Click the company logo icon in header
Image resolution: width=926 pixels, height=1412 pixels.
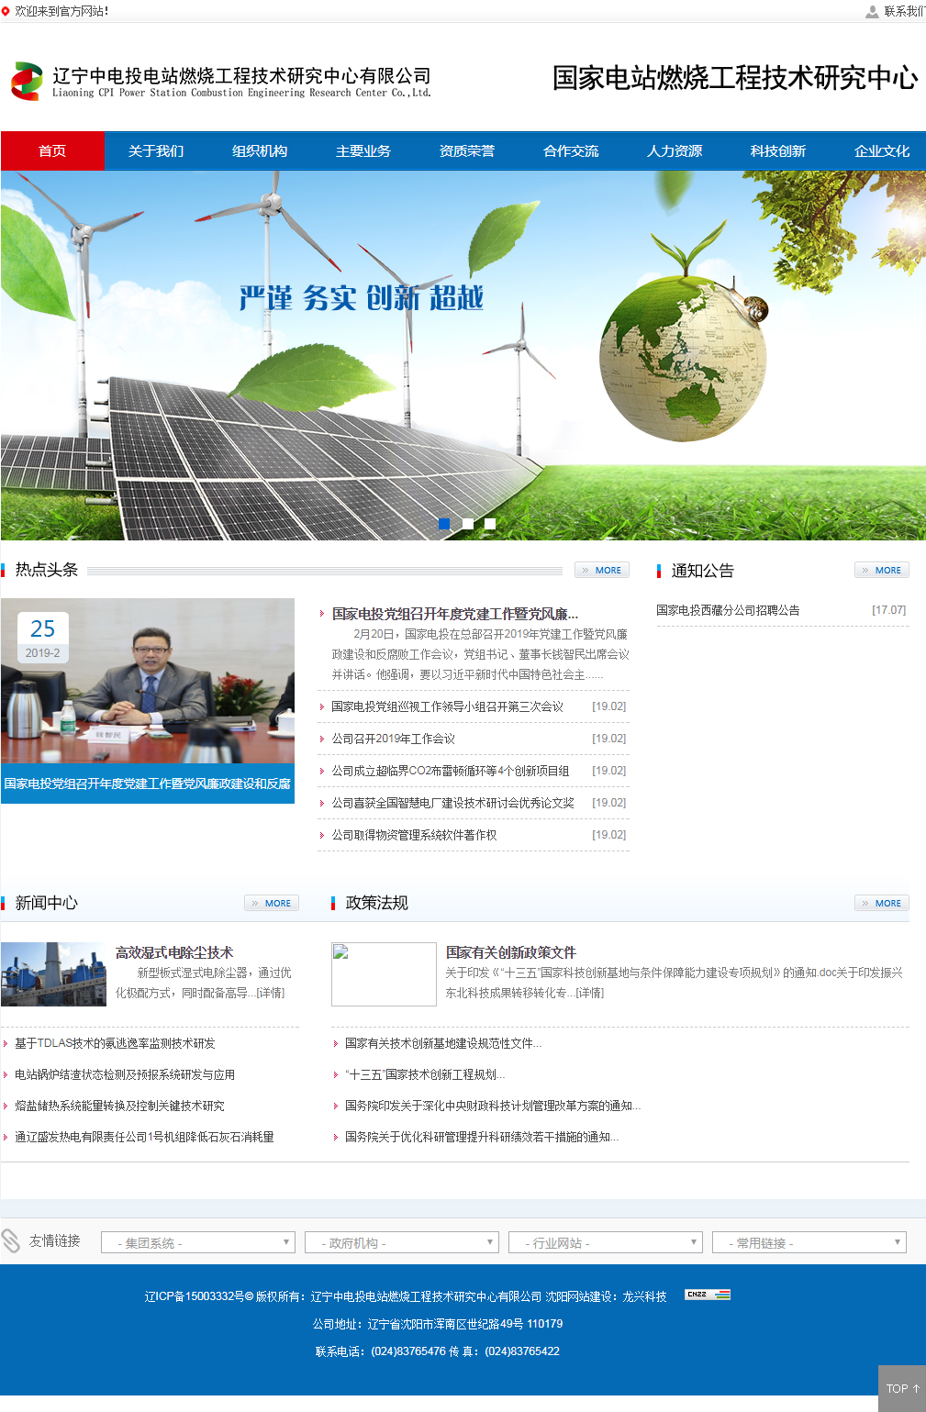27,82
